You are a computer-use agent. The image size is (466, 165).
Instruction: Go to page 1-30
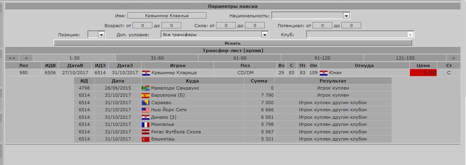click(x=74, y=58)
